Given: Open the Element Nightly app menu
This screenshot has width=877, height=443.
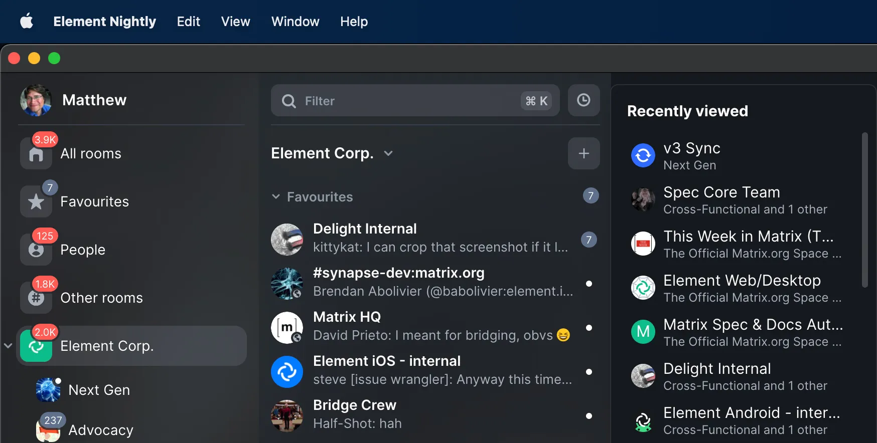Looking at the screenshot, I should point(104,22).
